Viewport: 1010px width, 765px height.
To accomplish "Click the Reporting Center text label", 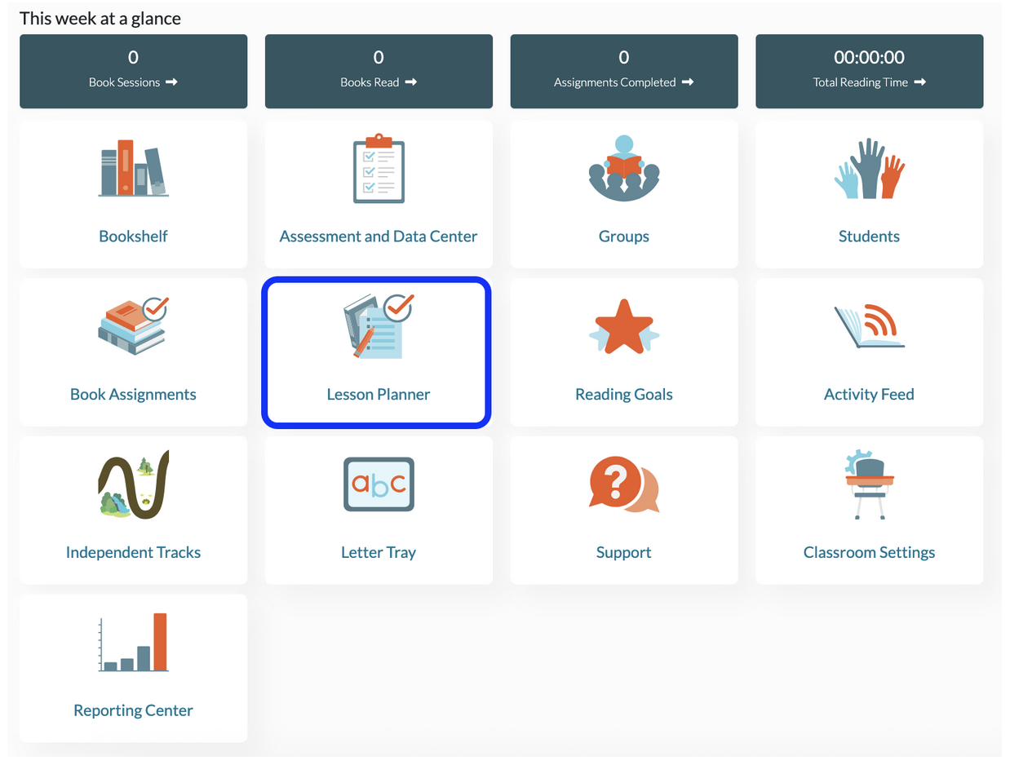I will [133, 710].
